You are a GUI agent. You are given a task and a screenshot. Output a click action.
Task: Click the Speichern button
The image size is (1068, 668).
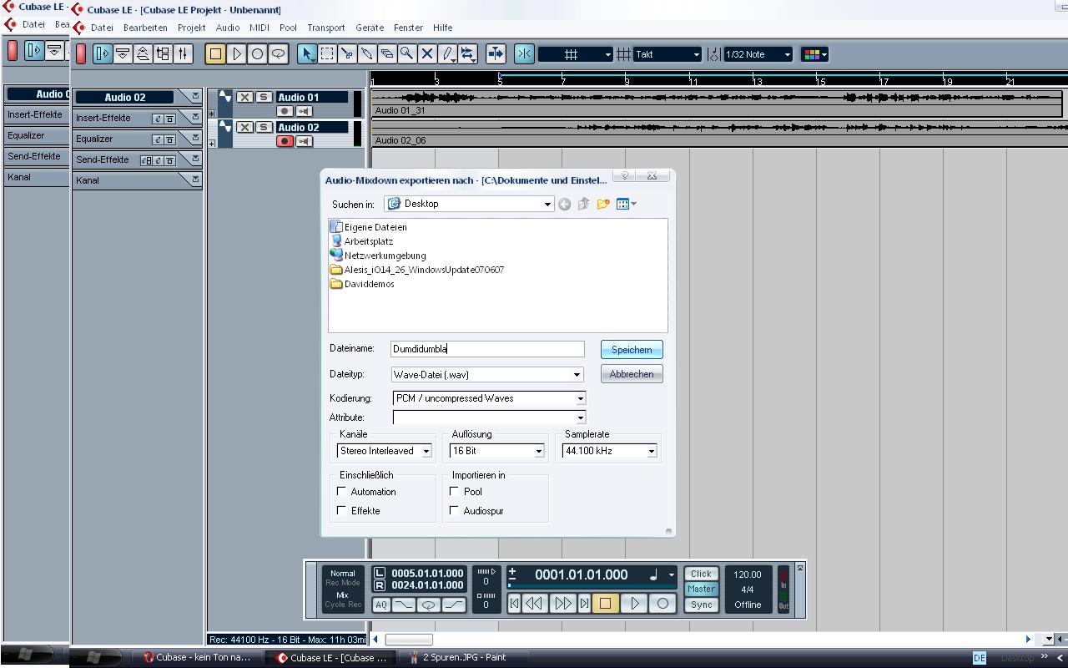click(632, 350)
